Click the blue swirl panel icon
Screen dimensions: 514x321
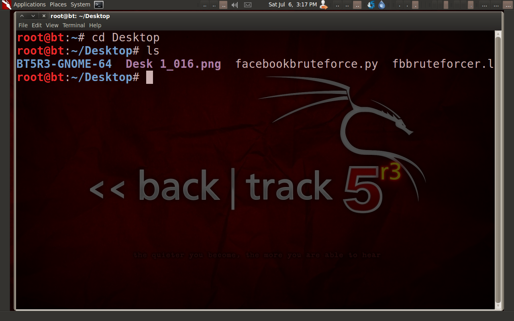coord(371,5)
